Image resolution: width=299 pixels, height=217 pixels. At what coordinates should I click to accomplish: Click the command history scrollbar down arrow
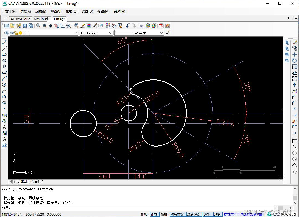click(x=295, y=203)
